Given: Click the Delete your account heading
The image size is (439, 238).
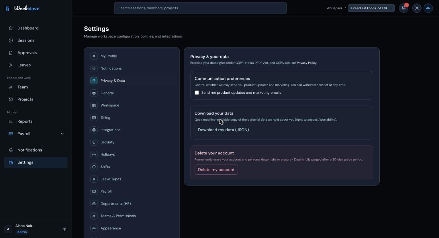Looking at the screenshot, I should [214, 153].
